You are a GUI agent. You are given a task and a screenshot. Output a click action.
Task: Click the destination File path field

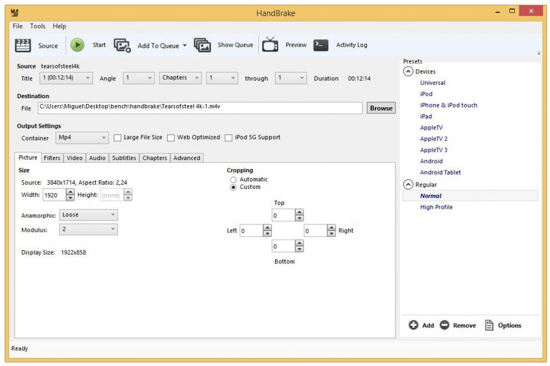200,108
